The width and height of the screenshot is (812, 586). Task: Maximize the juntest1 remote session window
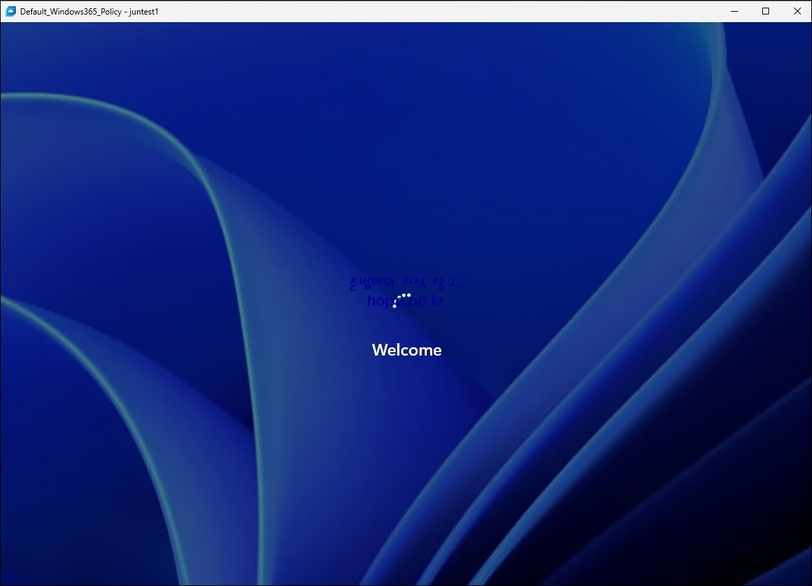point(766,11)
